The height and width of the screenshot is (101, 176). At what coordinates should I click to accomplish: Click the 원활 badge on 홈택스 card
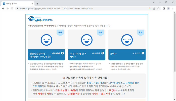coord(141,32)
